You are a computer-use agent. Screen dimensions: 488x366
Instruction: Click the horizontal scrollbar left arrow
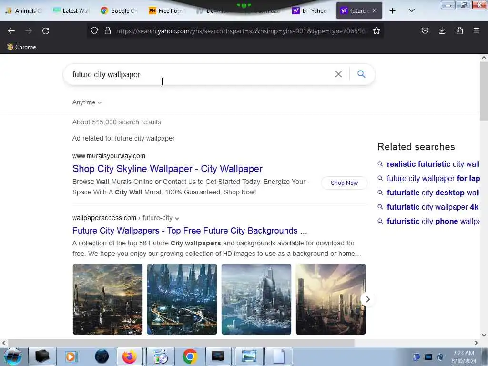[3, 343]
